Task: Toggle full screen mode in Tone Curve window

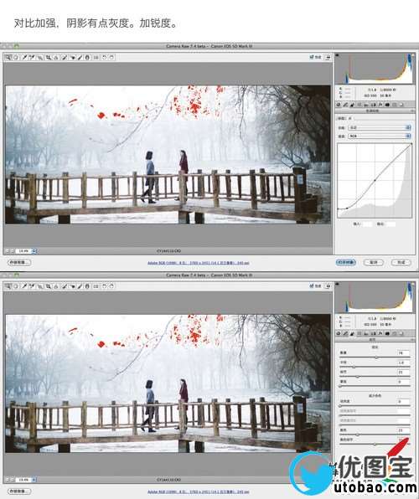Action: (328, 57)
